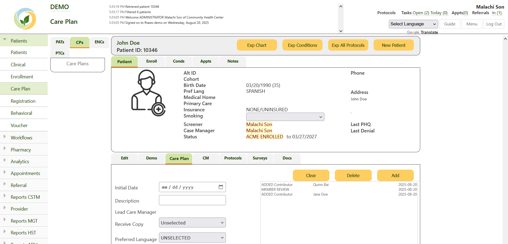The width and height of the screenshot is (508, 244).
Task: Click the Log Out button
Action: coord(494,24)
